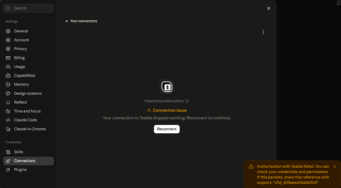The height and width of the screenshot is (188, 341).
Task: Open Time and focus clock icon
Action: [x=8, y=111]
